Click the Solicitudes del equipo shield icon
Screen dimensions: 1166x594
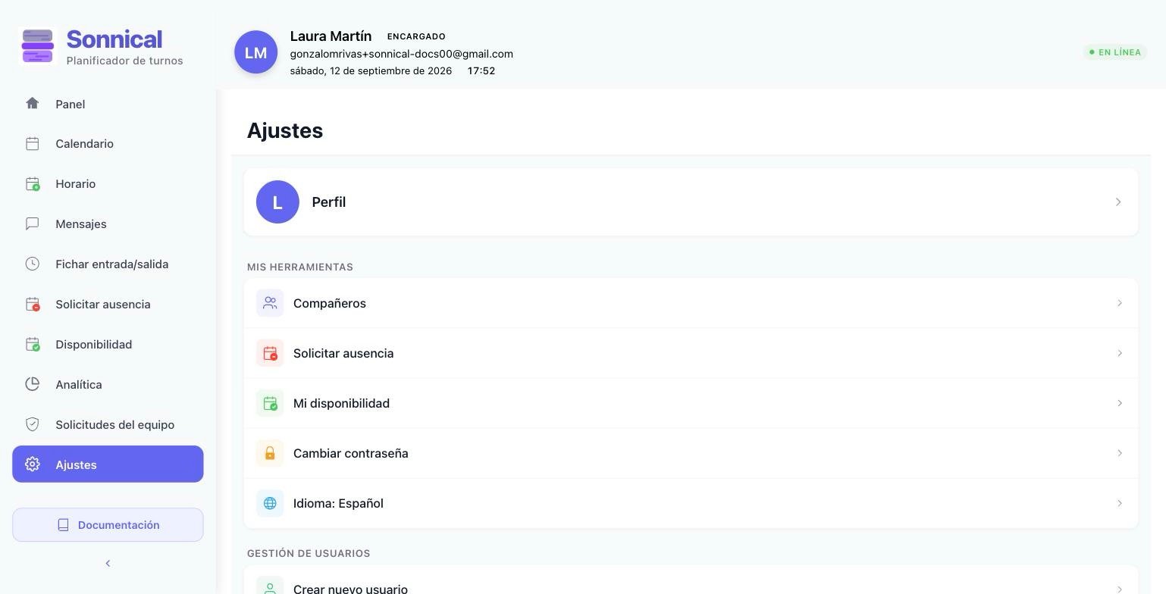(x=32, y=424)
